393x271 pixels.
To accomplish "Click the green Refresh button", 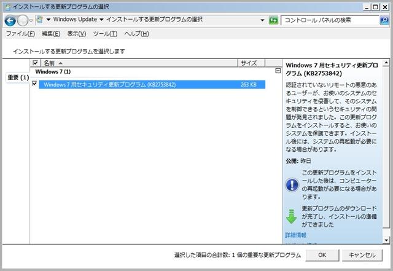I will point(273,20).
